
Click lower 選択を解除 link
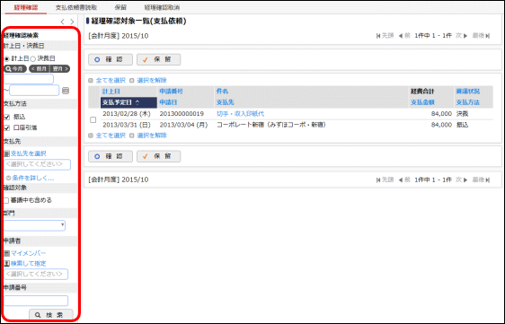pos(152,136)
